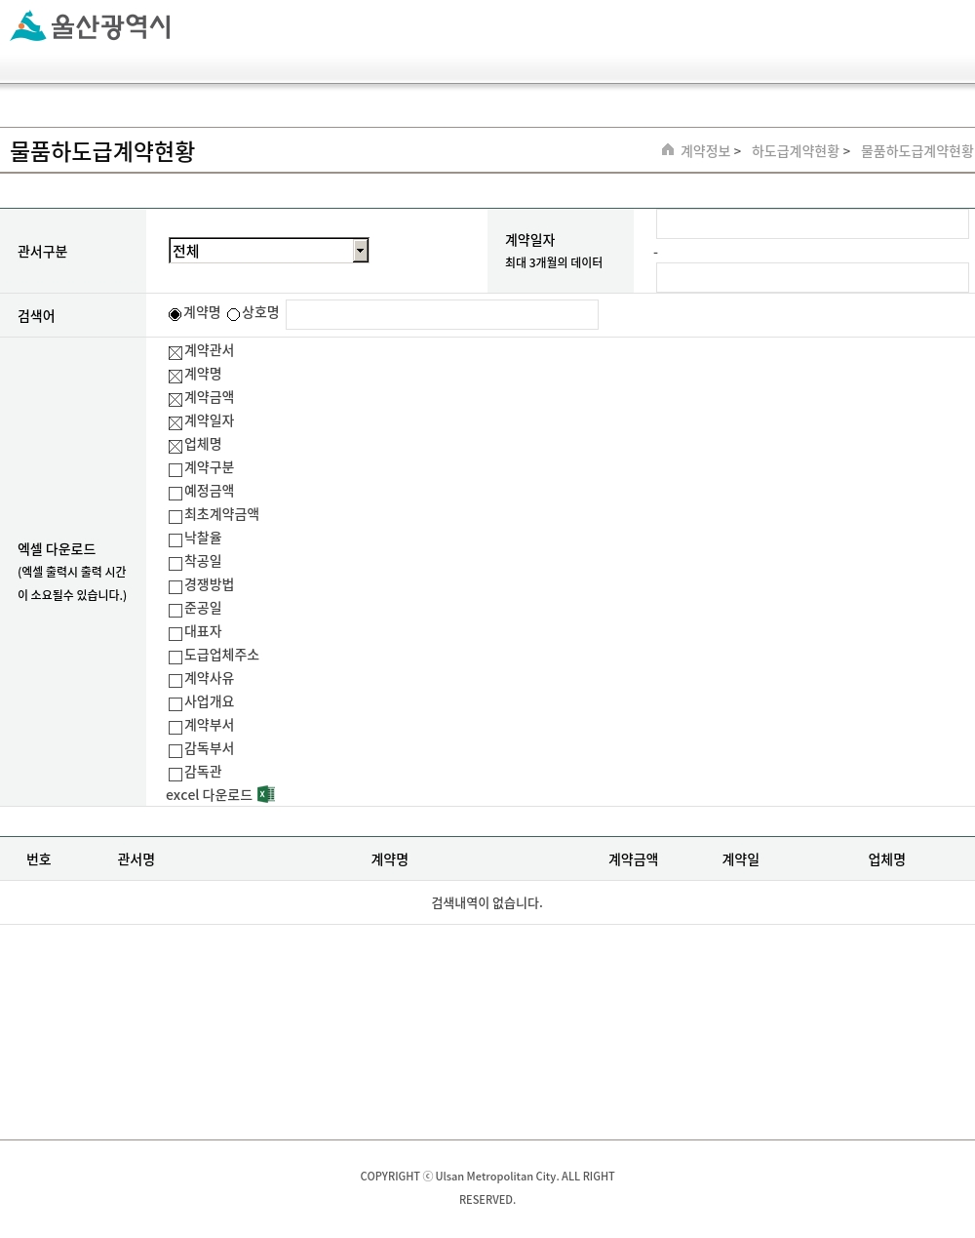Click the contract start date field

811,224
